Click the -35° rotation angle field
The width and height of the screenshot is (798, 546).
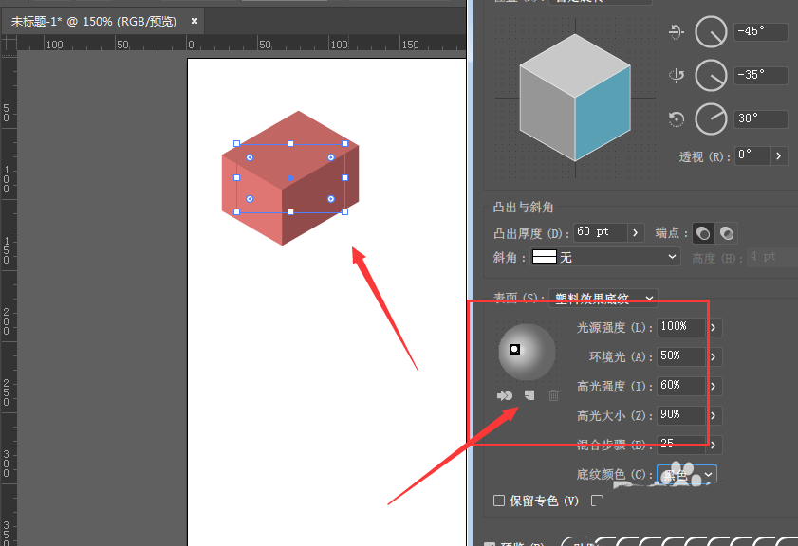click(x=760, y=75)
